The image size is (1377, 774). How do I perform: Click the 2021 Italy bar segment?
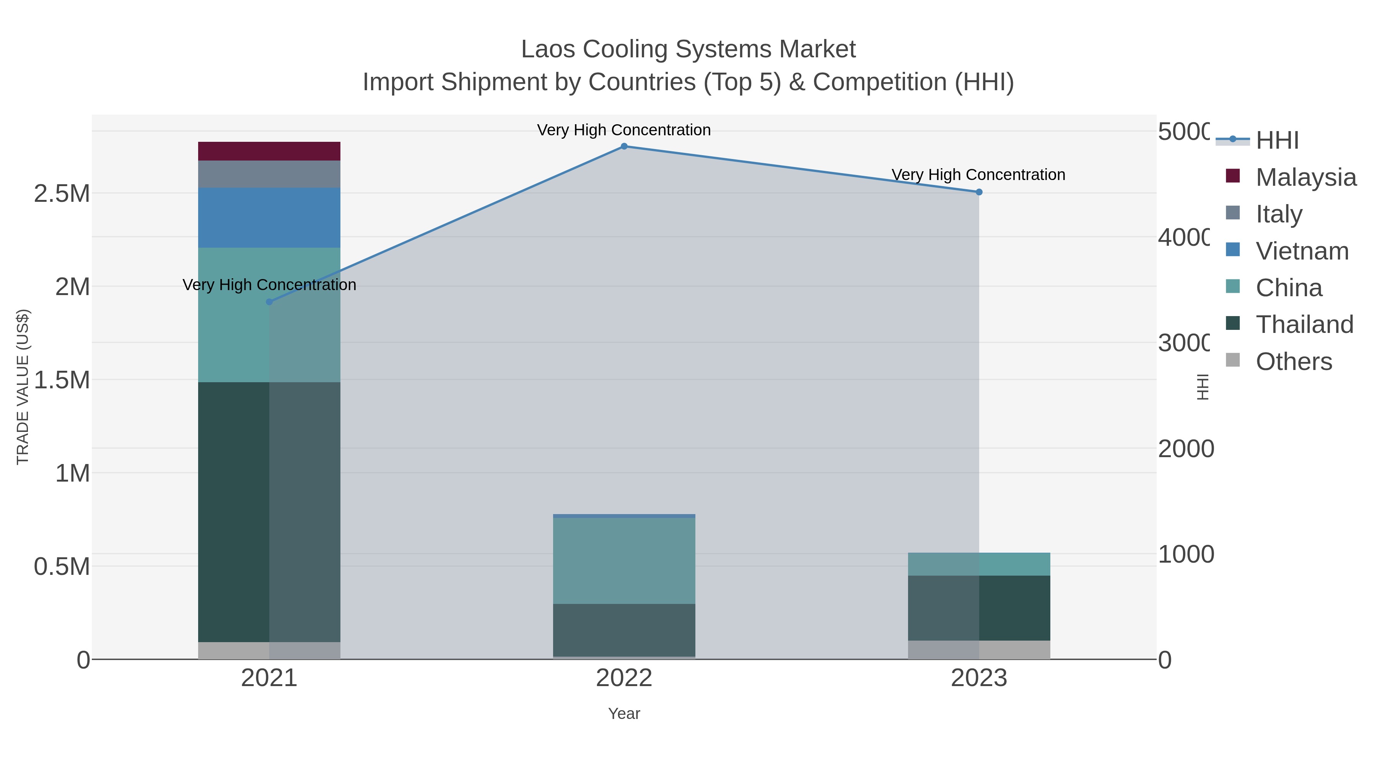coord(269,174)
